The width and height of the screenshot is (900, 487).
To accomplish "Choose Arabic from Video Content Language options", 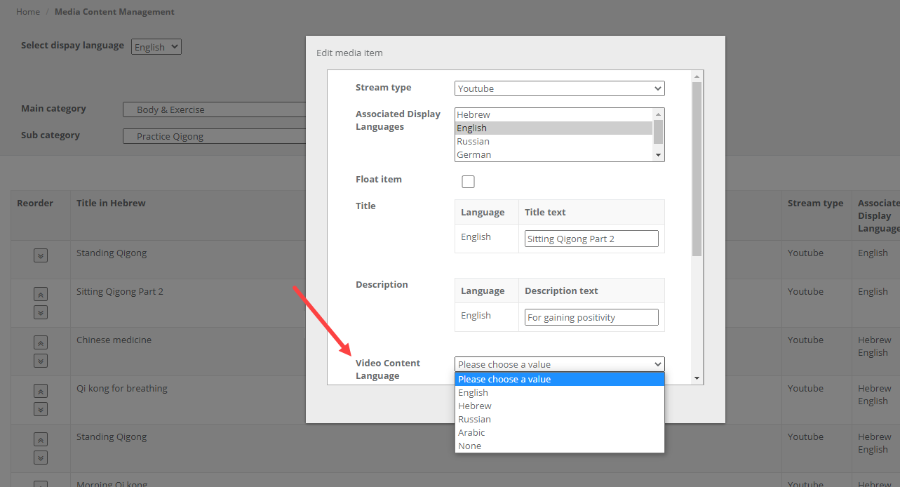I will click(471, 432).
